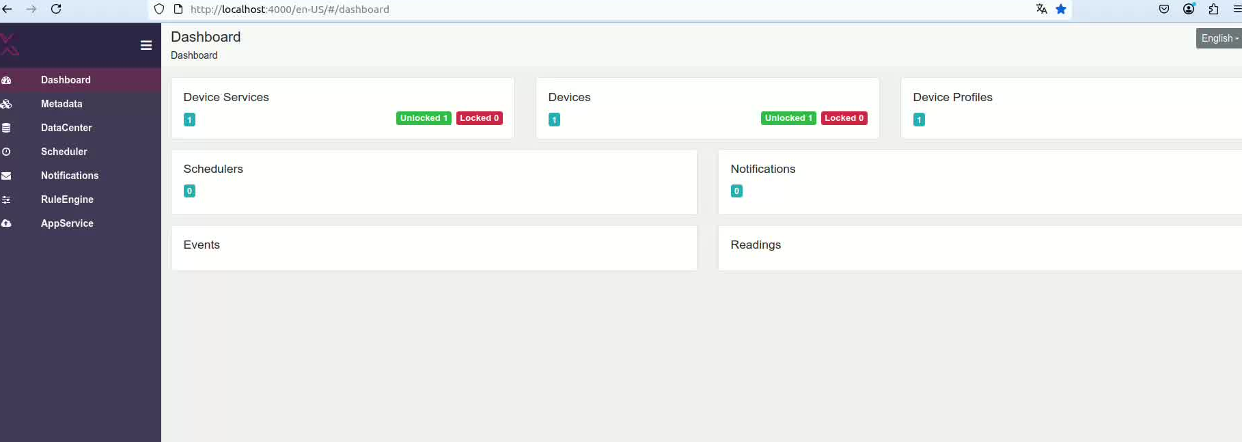Select RuleEngine in the sidebar
This screenshot has height=442, width=1242.
click(67, 199)
